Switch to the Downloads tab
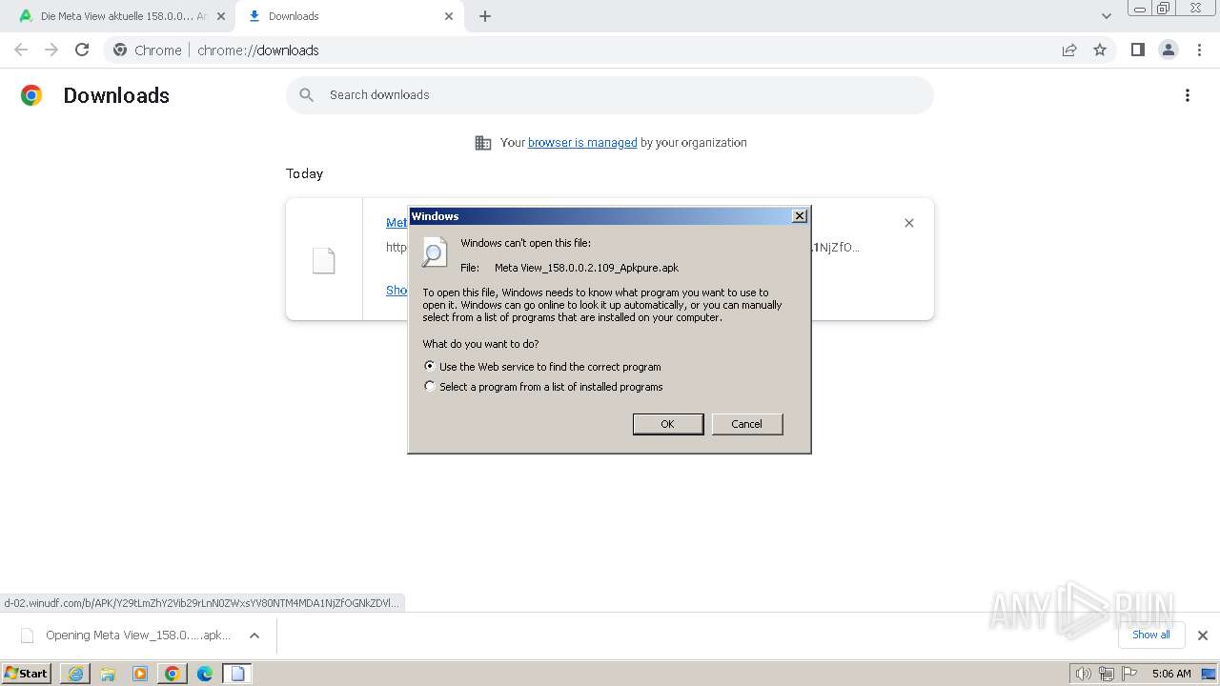The height and width of the screenshot is (686, 1220). (350, 16)
